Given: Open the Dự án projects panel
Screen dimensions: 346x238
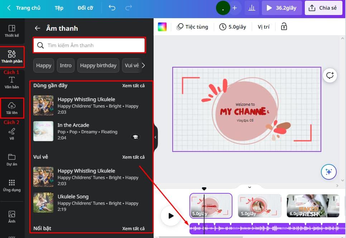Looking at the screenshot, I should click(x=12, y=160).
